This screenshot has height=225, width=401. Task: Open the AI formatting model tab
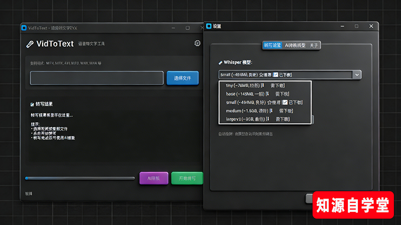point(295,45)
